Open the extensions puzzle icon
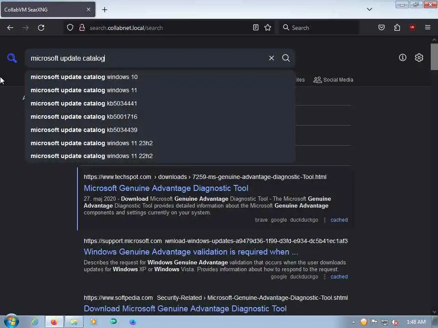The height and width of the screenshot is (328, 438). click(x=397, y=27)
